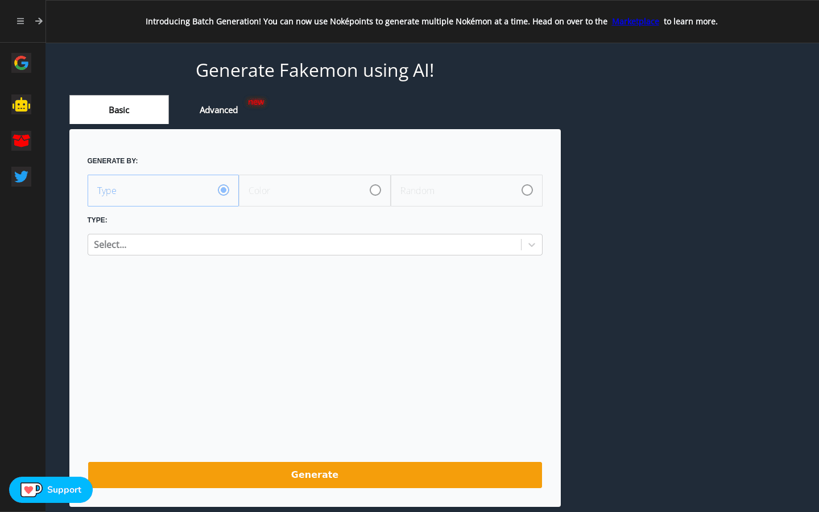Select the Type radio button

click(223, 190)
